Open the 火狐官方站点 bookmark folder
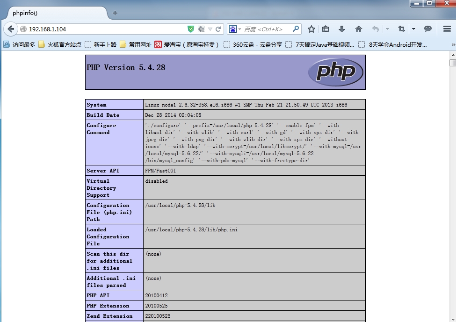The width and height of the screenshot is (456, 322). [x=60, y=44]
